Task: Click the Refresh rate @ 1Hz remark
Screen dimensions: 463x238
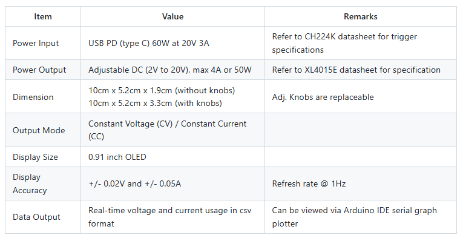Action: (309, 183)
